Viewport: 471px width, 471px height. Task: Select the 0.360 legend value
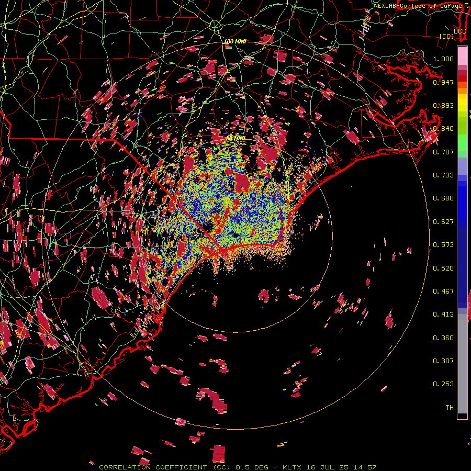coord(443,338)
